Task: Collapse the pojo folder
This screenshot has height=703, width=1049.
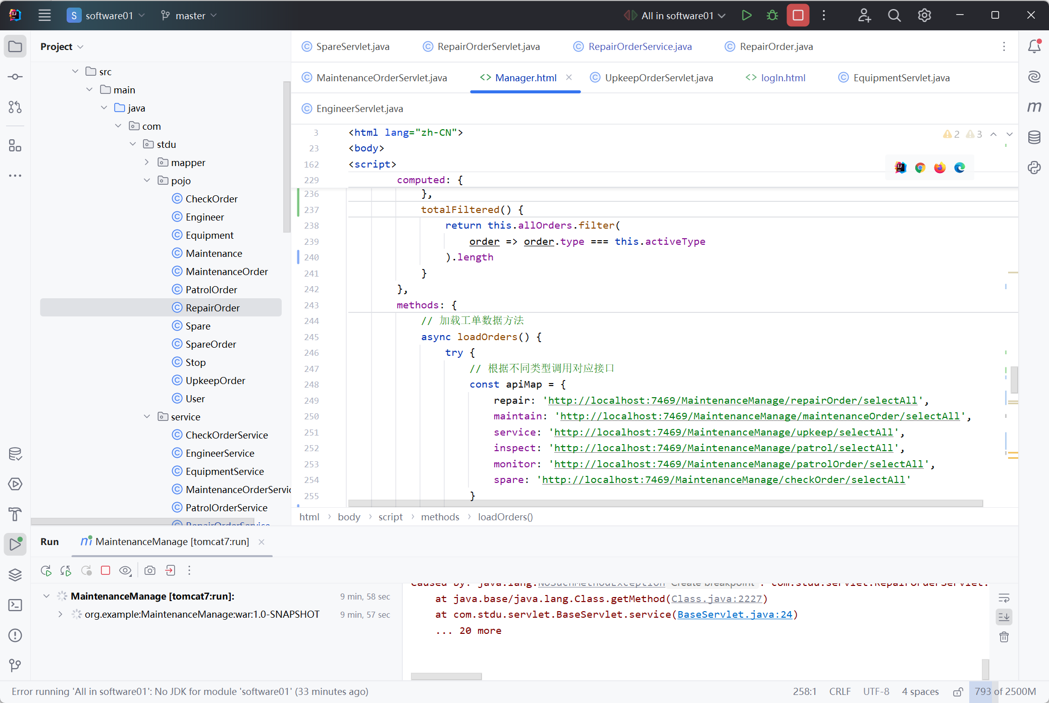Action: tap(147, 180)
